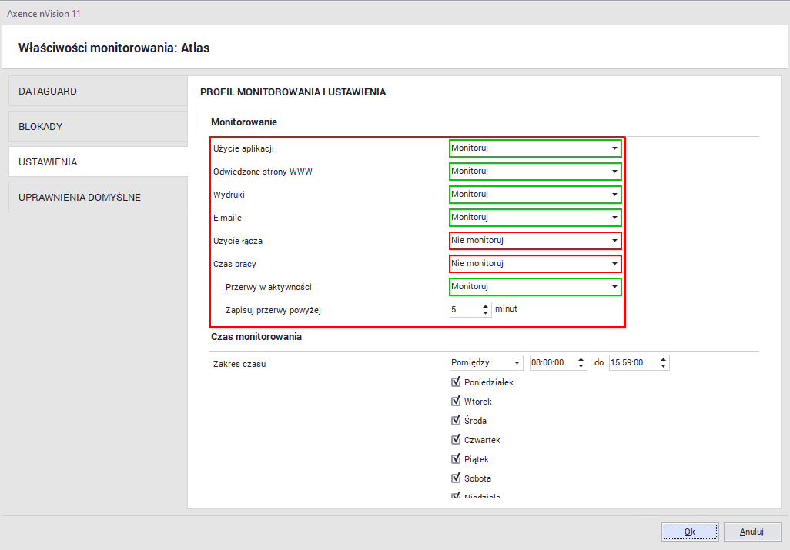This screenshot has width=790, height=550.
Task: Open the Wydruki monitoring dropdown
Action: [614, 194]
